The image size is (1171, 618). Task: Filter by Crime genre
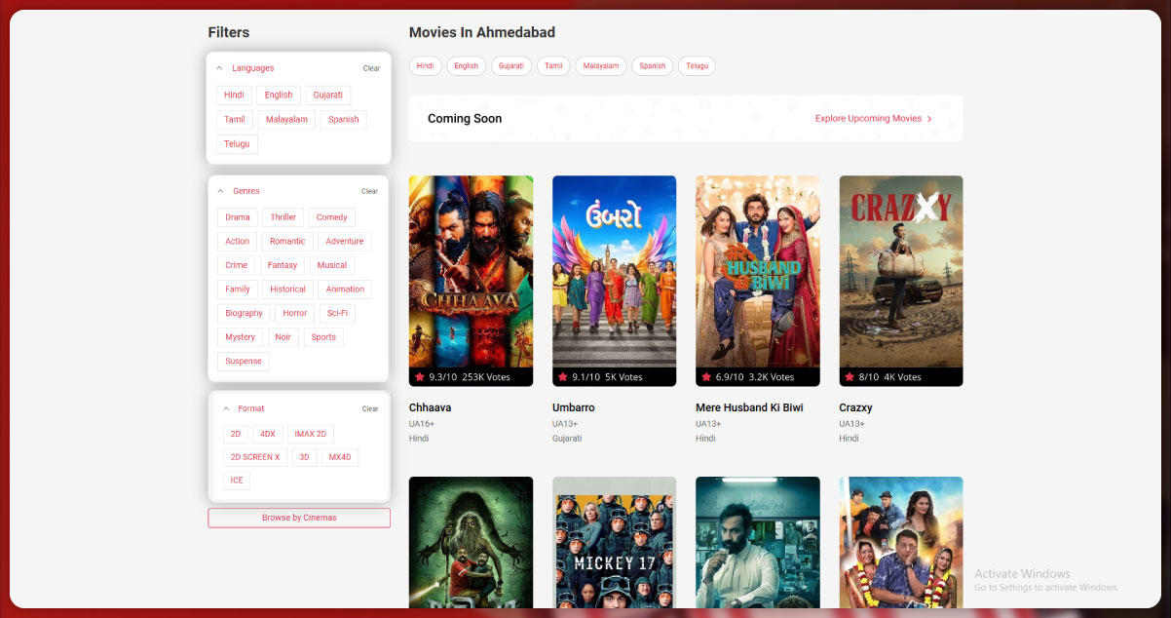[x=237, y=265]
